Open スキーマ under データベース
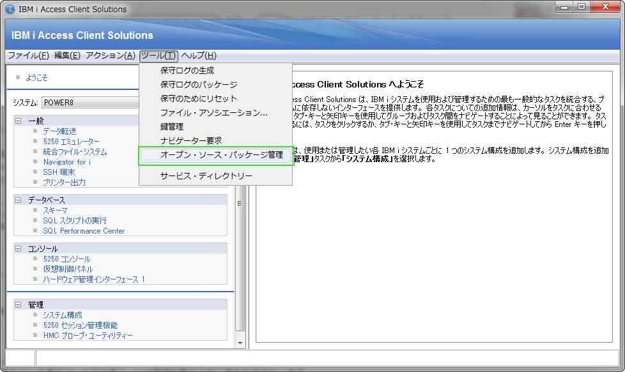The height and width of the screenshot is (372, 625). [x=56, y=211]
